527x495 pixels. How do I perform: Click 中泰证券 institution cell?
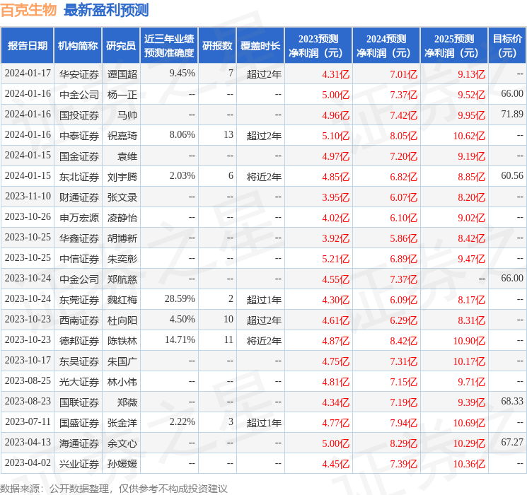79,136
